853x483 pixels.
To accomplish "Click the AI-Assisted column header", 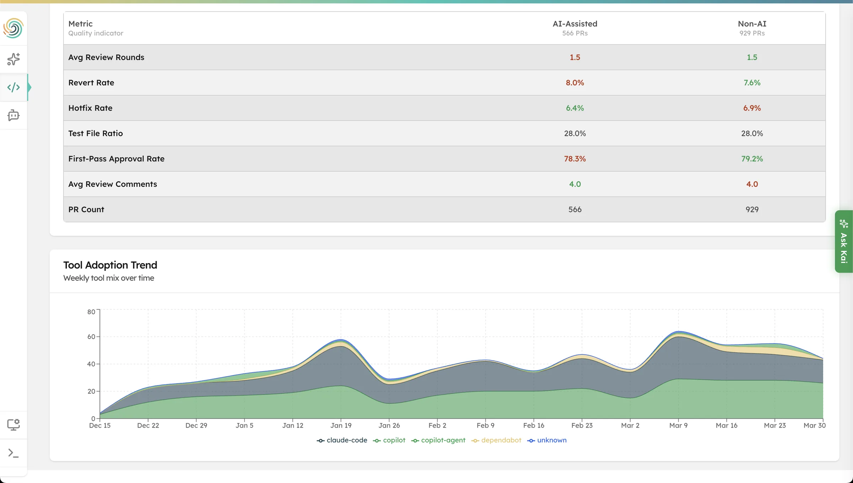I will pos(574,24).
